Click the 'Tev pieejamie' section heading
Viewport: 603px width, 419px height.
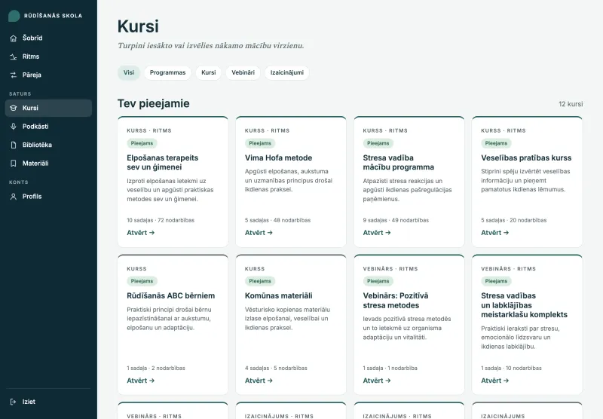(x=154, y=104)
